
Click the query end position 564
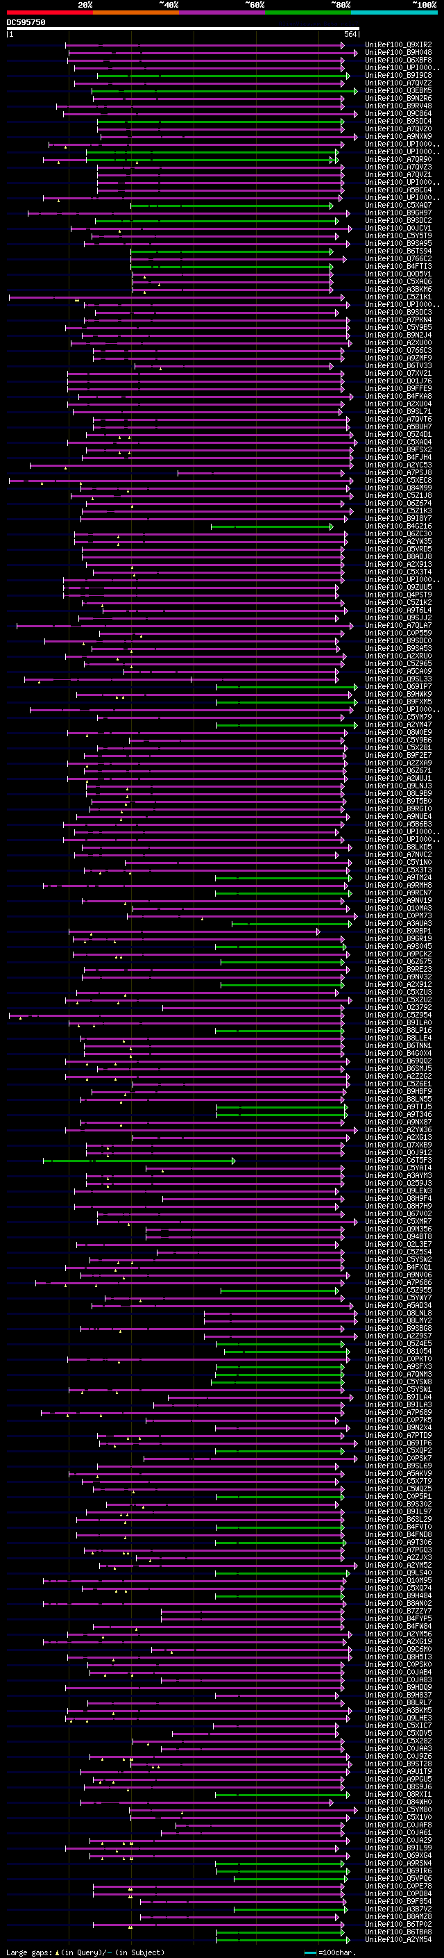pyautogui.click(x=350, y=35)
